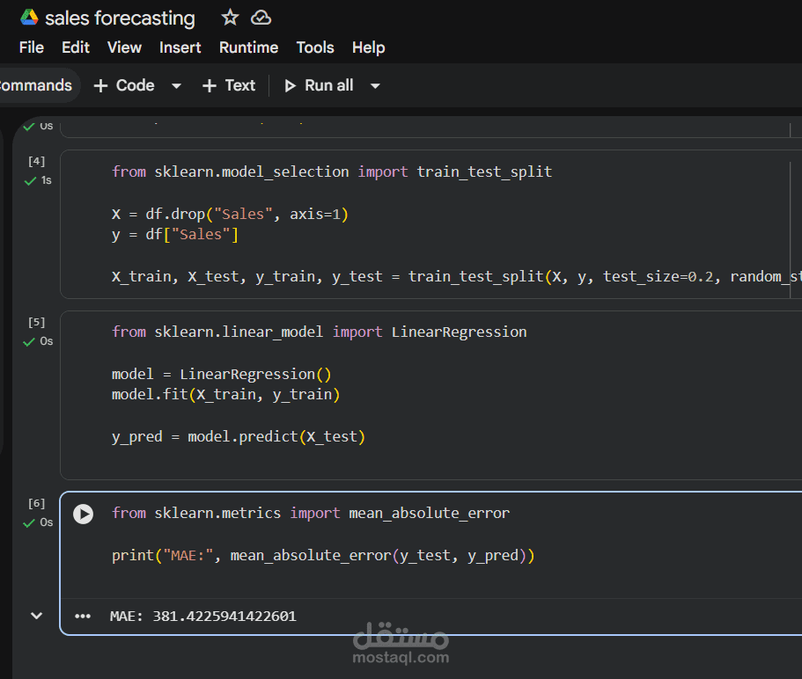Click the Run all button
802x679 pixels.
click(x=319, y=86)
